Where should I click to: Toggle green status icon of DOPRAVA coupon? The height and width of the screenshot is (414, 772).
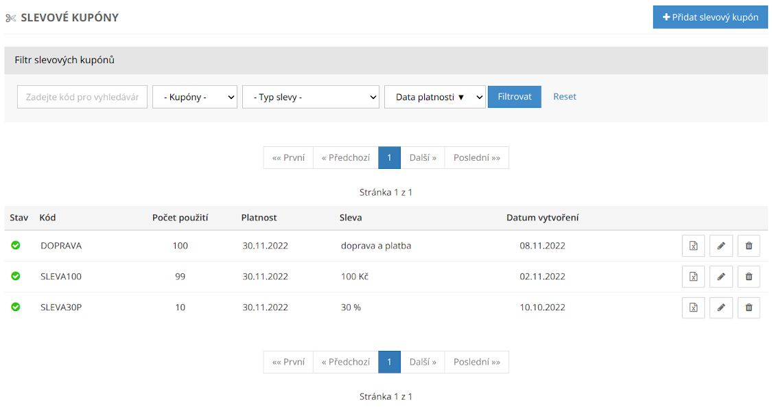pos(16,245)
